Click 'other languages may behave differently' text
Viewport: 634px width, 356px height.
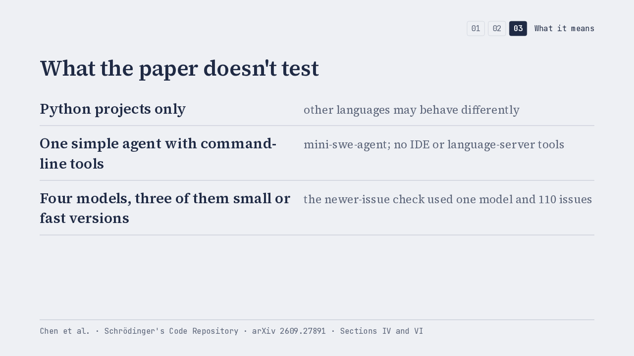(x=412, y=110)
